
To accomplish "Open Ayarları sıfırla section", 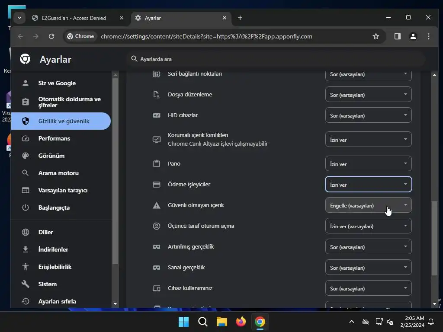I will pyautogui.click(x=61, y=301).
